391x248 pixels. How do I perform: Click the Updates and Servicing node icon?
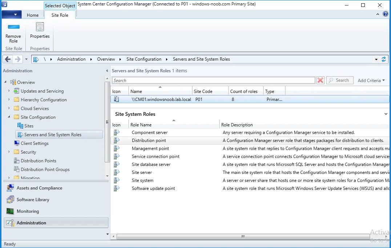click(x=16, y=91)
